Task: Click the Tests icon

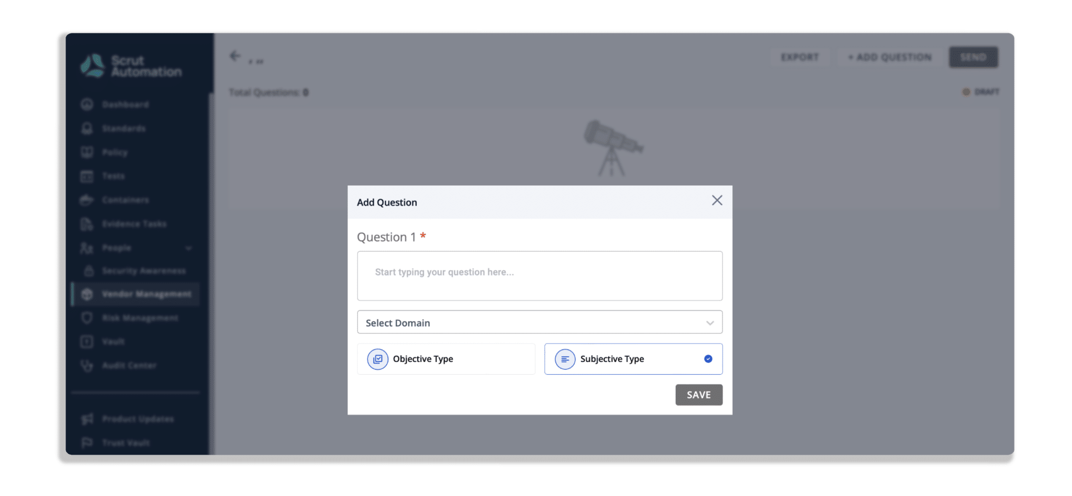Action: coord(87,176)
